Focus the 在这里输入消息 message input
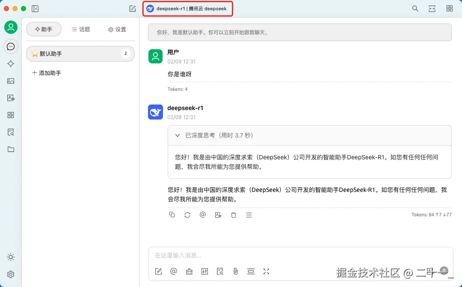This screenshot has height=287, width=462. tap(300, 255)
